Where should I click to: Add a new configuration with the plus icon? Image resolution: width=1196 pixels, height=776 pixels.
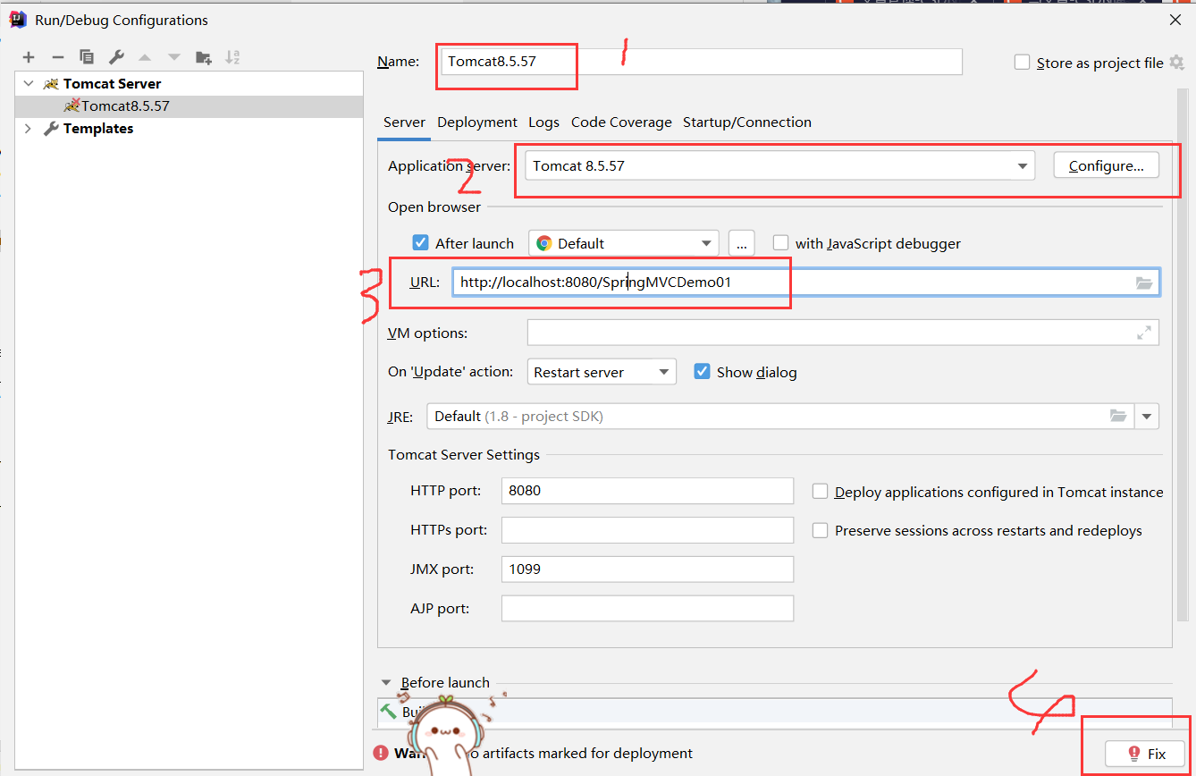[29, 57]
